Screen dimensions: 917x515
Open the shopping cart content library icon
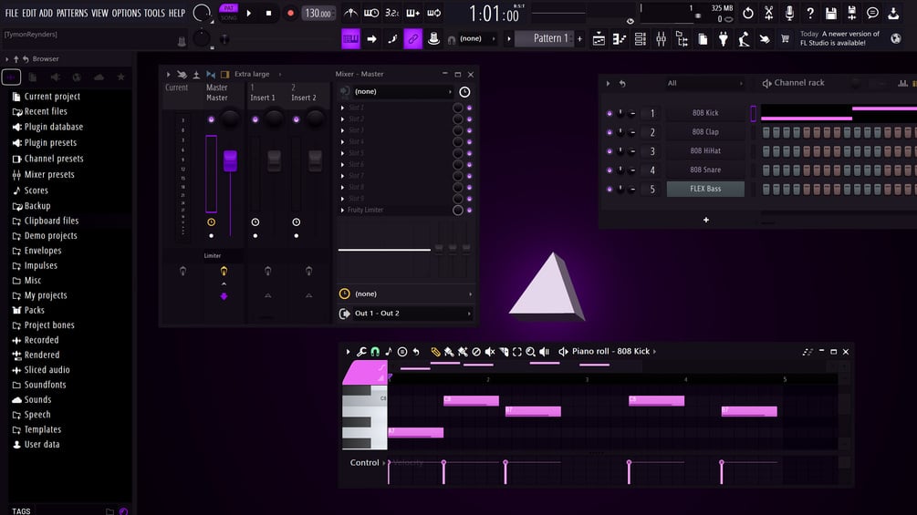(x=785, y=39)
